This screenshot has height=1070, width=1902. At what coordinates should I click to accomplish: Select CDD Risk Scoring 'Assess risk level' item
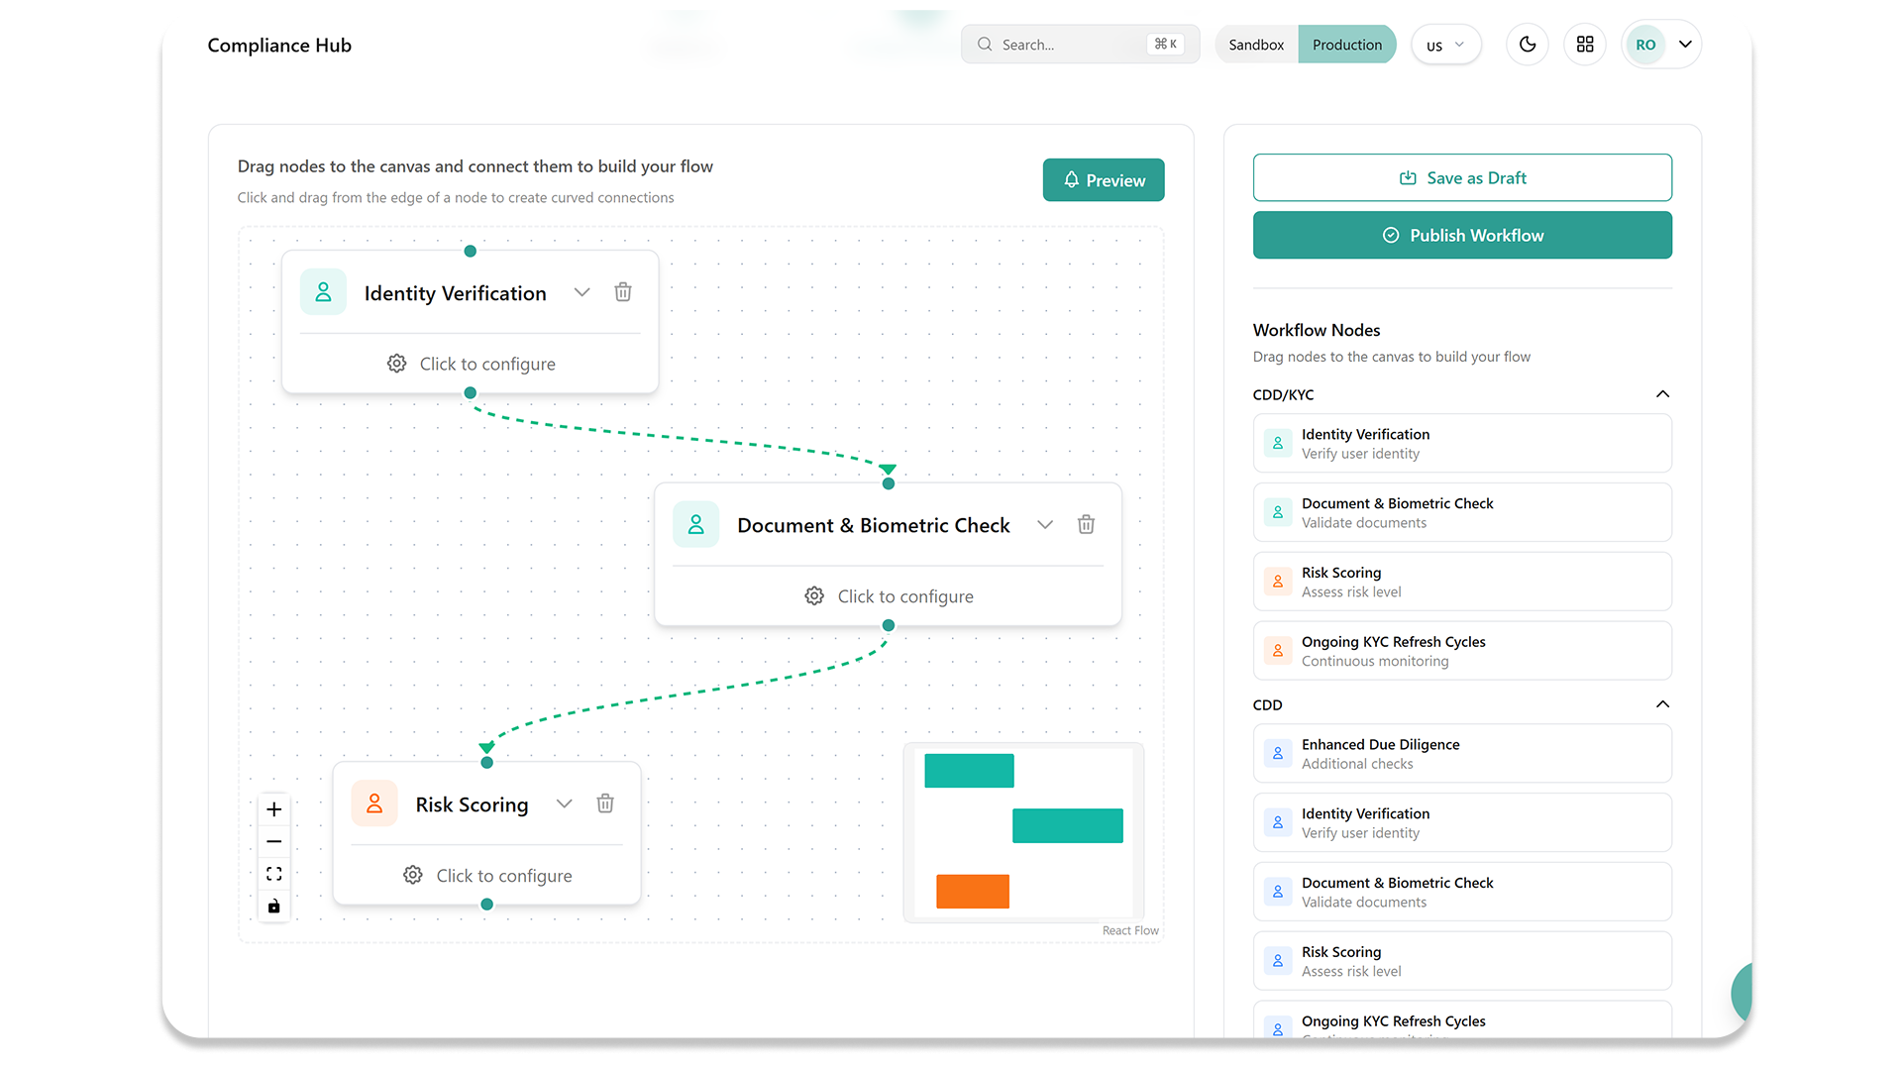pos(1462,961)
